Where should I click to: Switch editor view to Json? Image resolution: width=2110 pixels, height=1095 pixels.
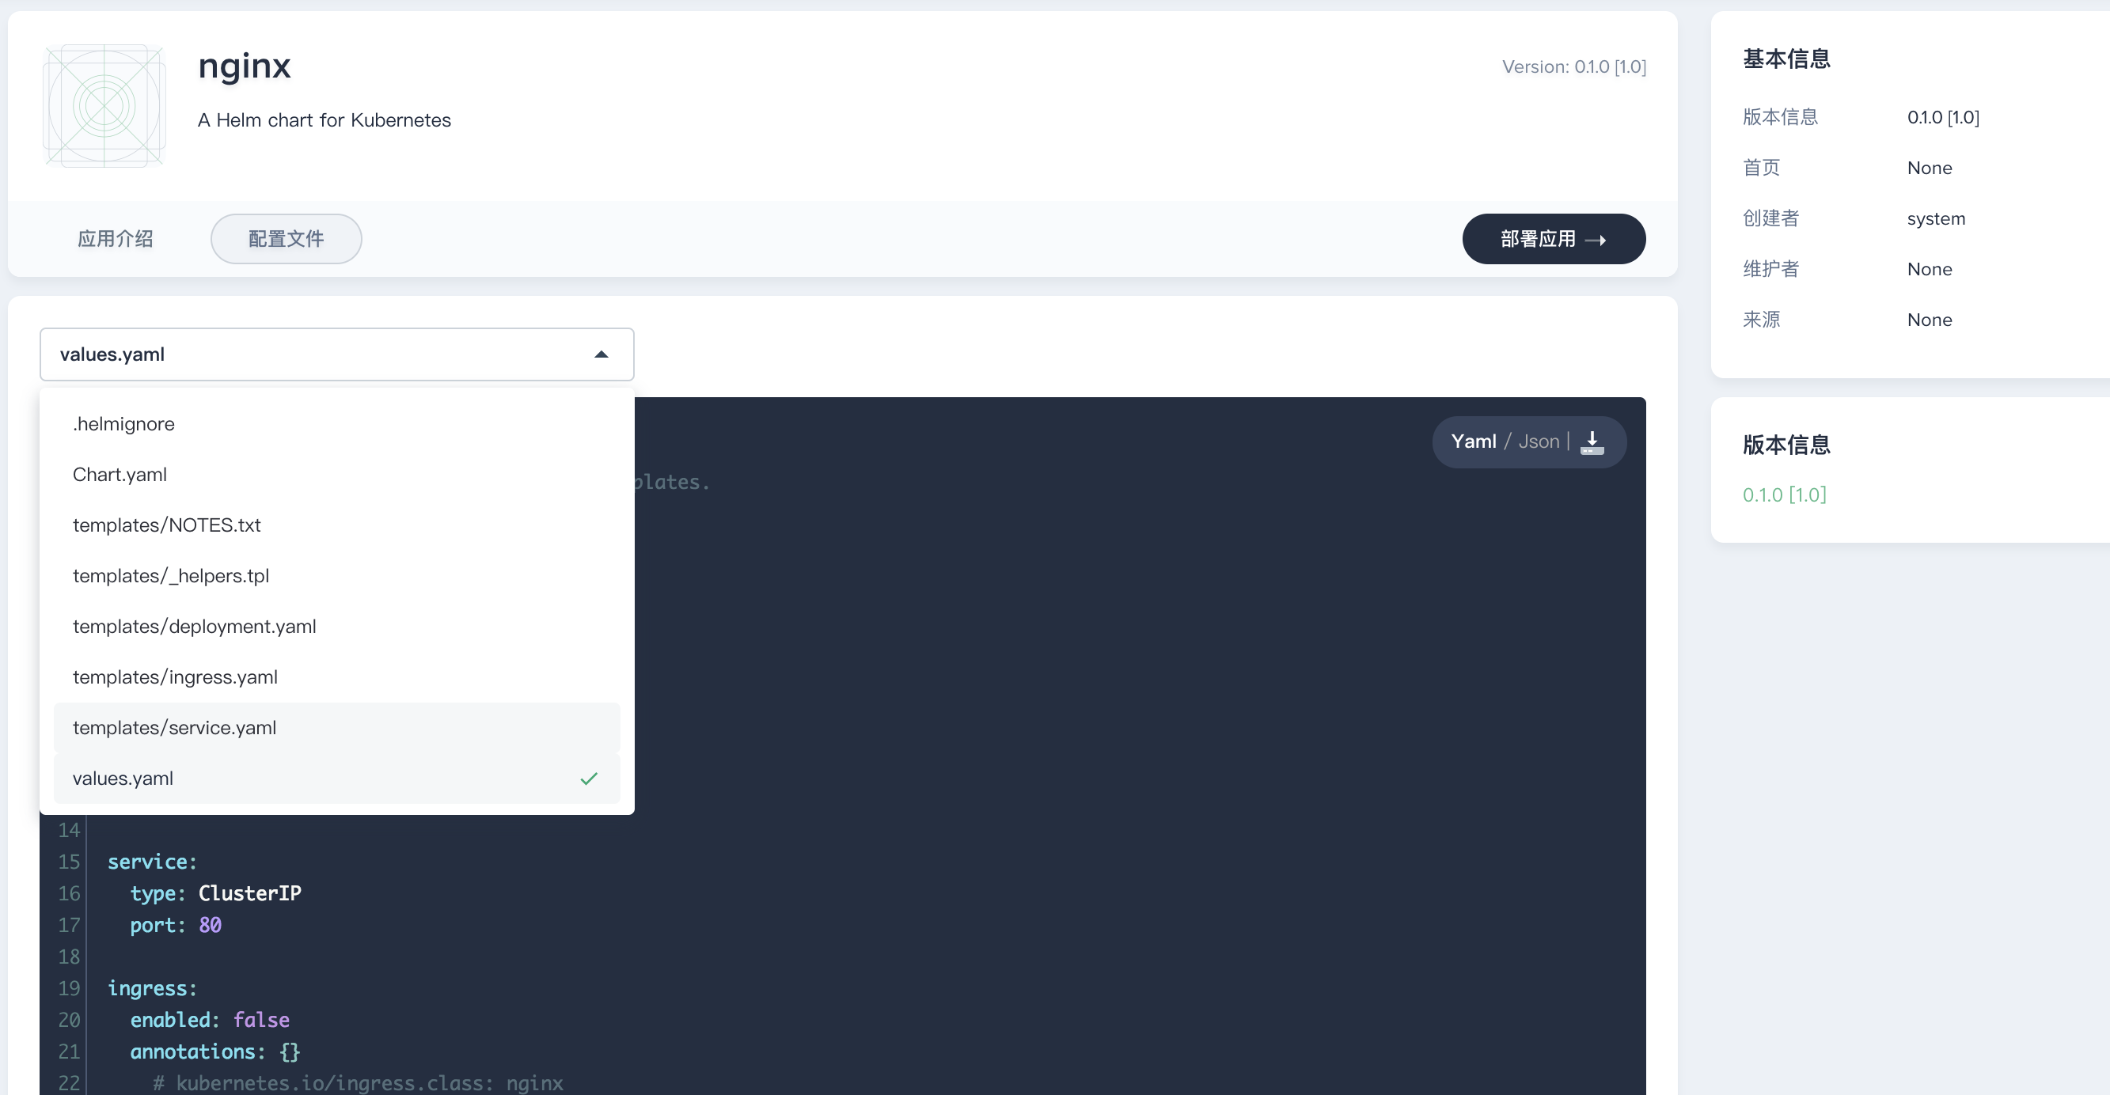[x=1539, y=441]
